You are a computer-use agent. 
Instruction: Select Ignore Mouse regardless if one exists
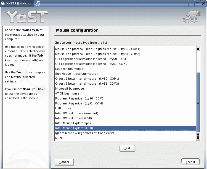(125, 133)
